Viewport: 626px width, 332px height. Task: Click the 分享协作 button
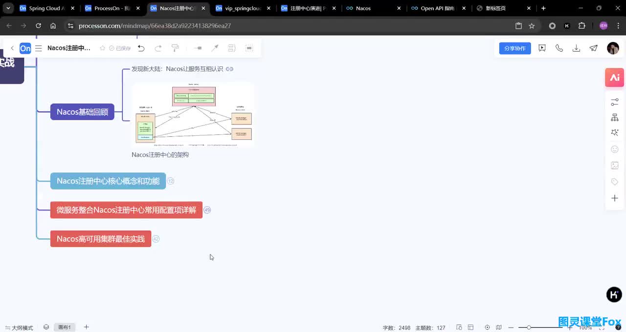(515, 48)
